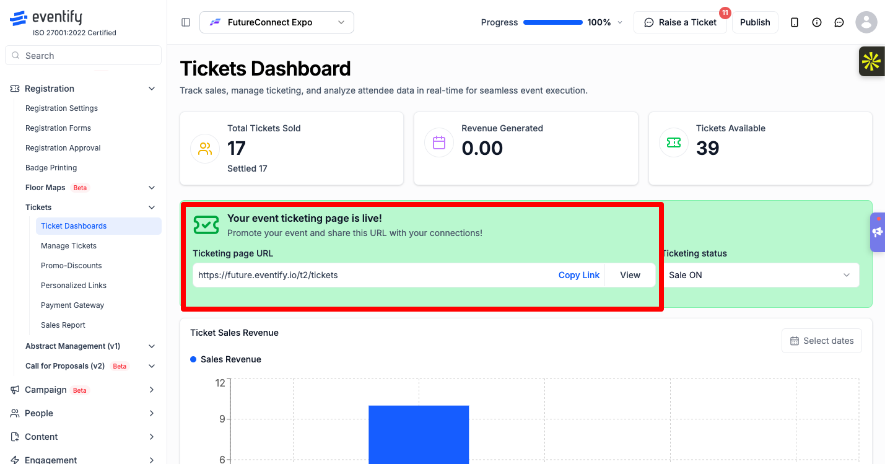Open Manage Tickets page

[x=69, y=246]
